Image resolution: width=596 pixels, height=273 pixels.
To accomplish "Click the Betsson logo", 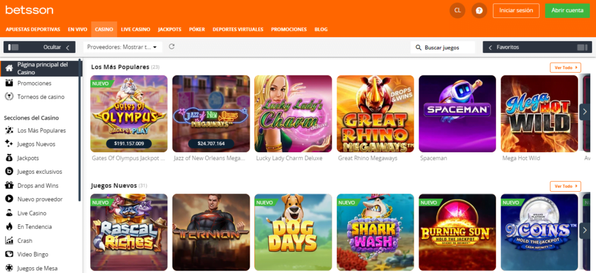I will (29, 10).
